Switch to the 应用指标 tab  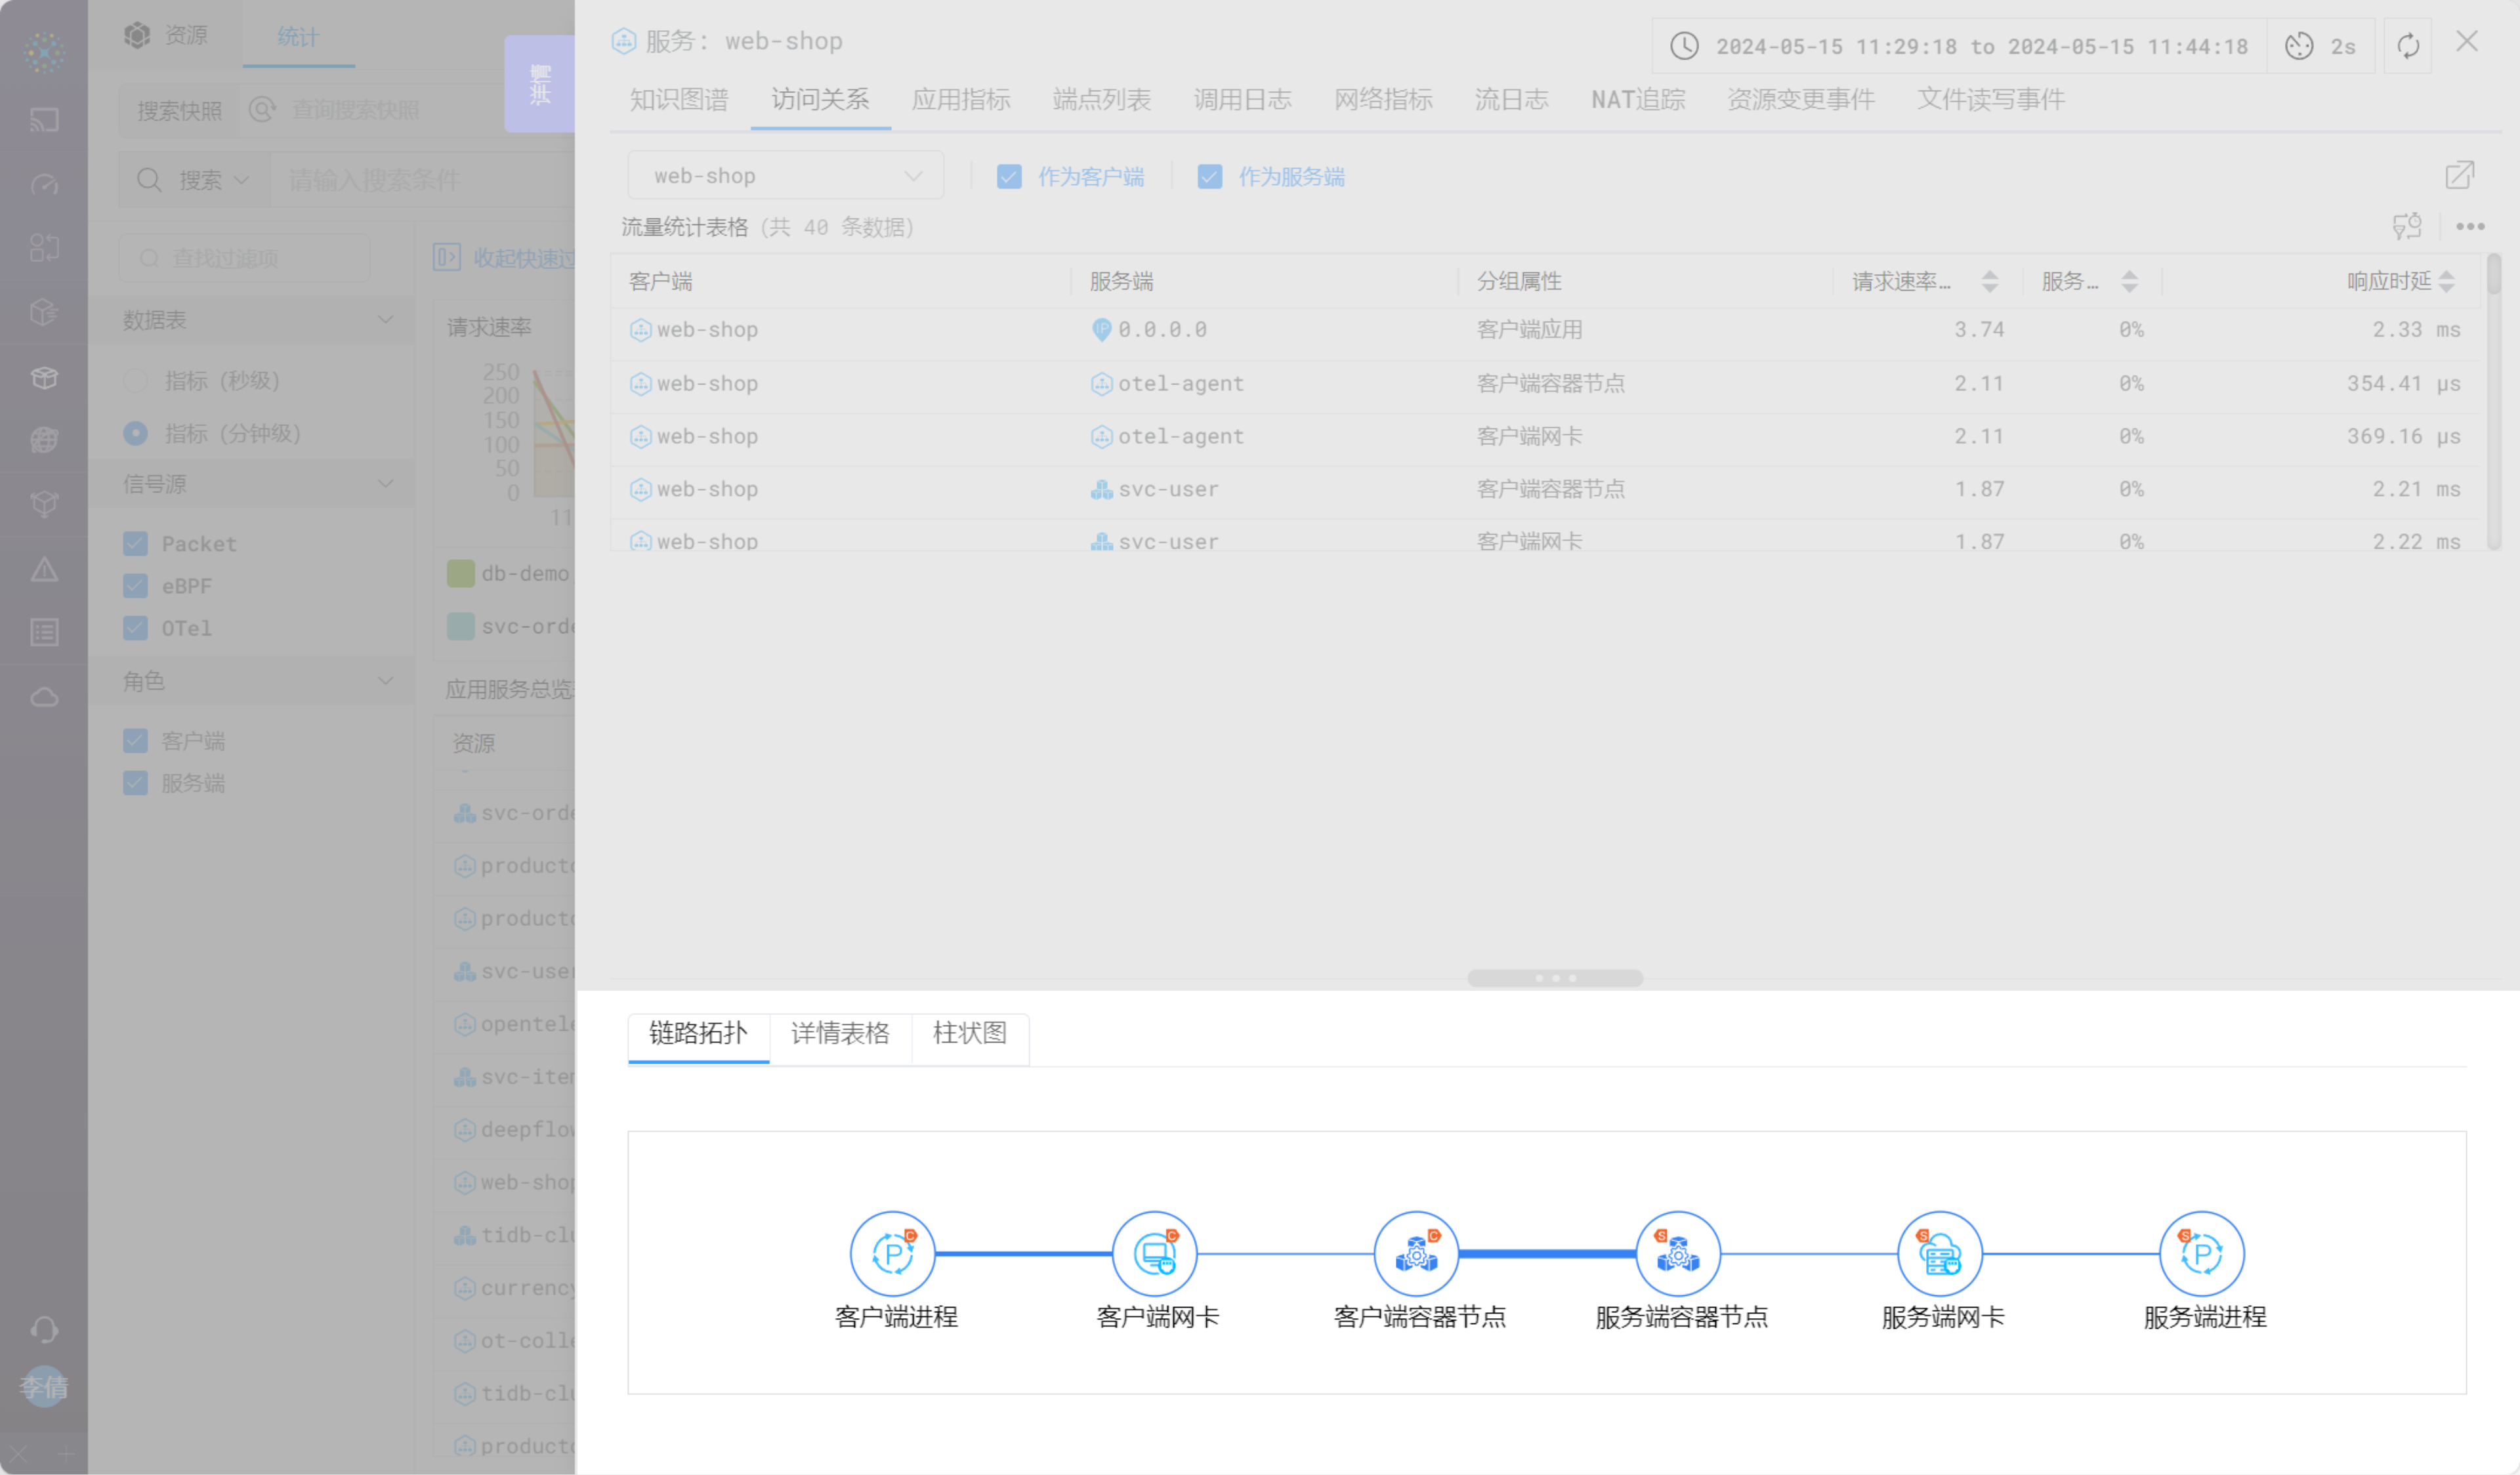point(961,99)
